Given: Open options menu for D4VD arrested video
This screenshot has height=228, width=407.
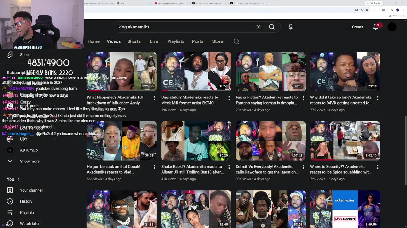Looking at the screenshot, I should coord(378,98).
